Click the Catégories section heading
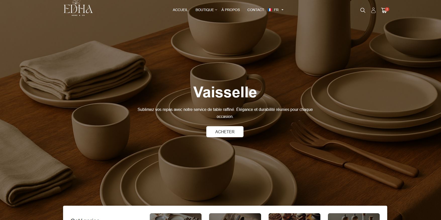The width and height of the screenshot is (441, 220). pyautogui.click(x=85, y=219)
